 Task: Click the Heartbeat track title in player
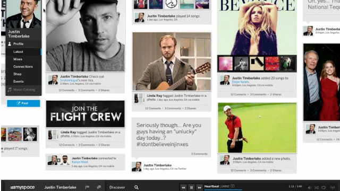[211, 186]
